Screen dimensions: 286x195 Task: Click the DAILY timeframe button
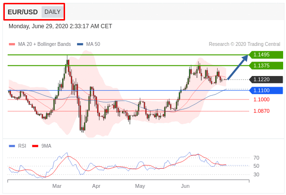(x=52, y=12)
